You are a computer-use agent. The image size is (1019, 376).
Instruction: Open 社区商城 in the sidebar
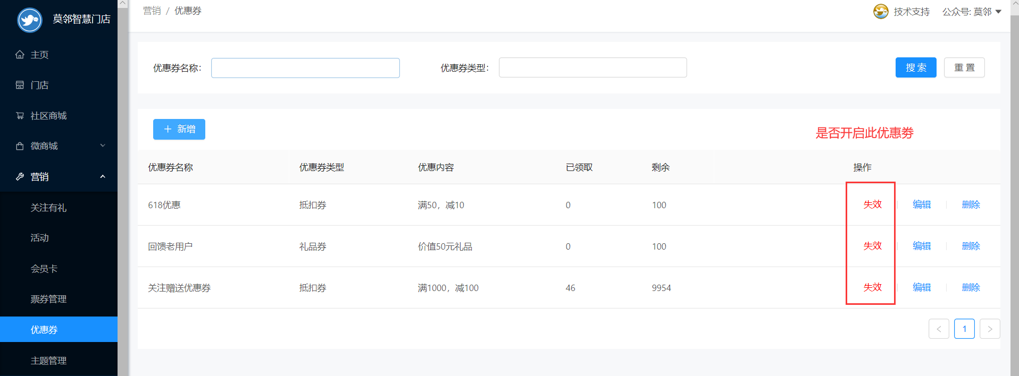point(59,116)
